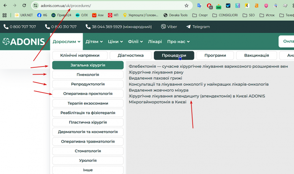Select Репродуктологія category
The height and width of the screenshot is (174, 294).
coord(88,84)
